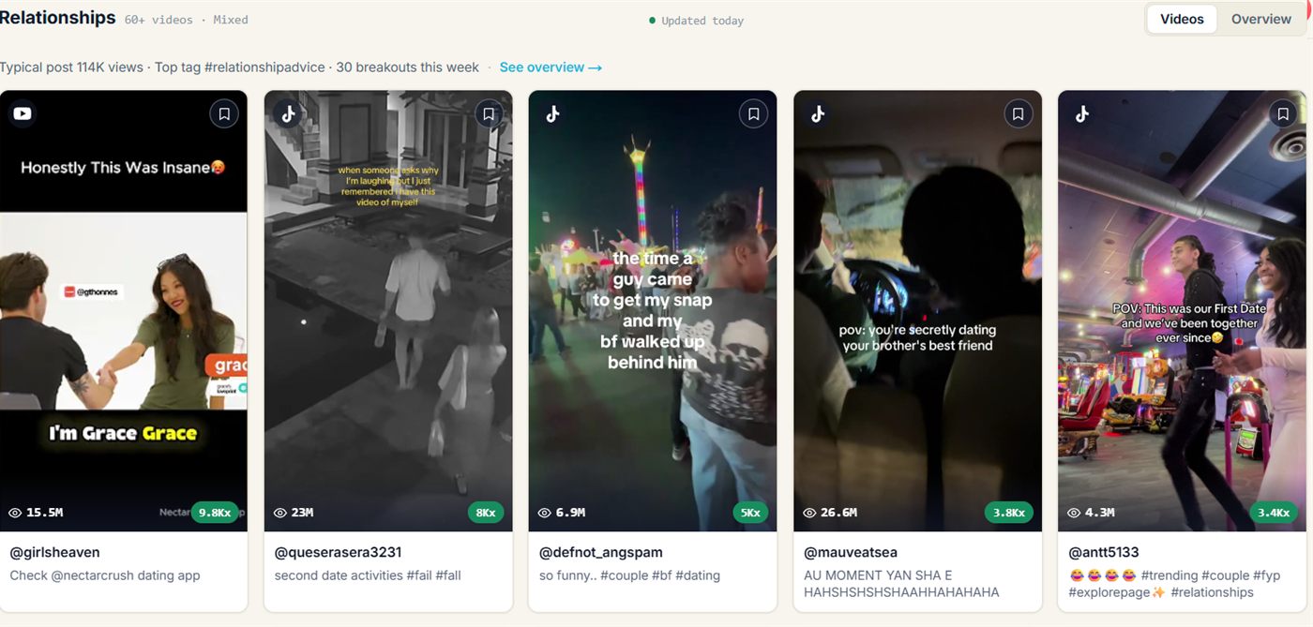Click eye views icon showing 6.9M
1313x627 pixels.
click(x=545, y=513)
